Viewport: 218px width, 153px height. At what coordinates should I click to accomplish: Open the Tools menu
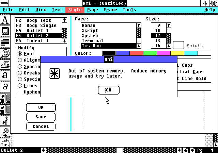click(x=129, y=10)
